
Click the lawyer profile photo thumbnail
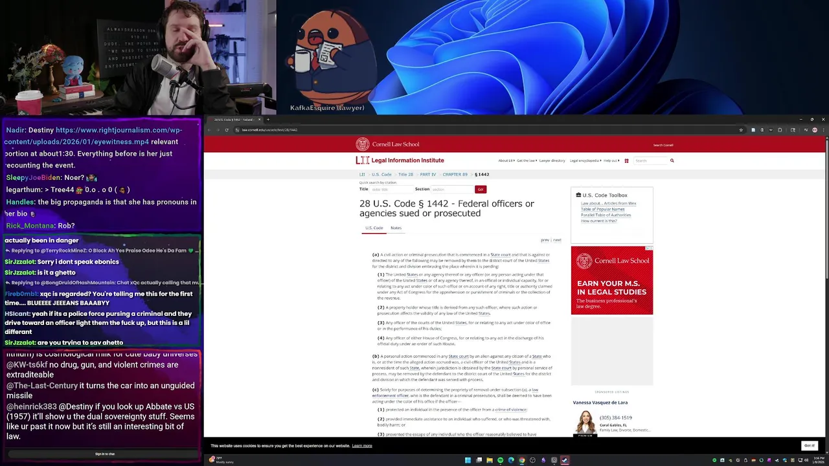585,423
